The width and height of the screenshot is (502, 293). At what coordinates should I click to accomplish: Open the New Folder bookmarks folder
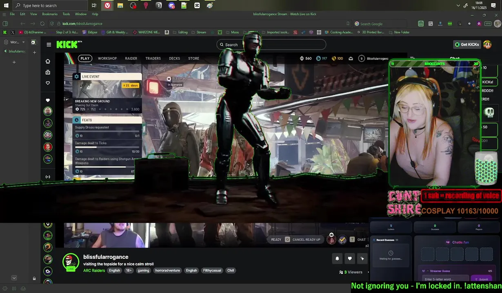tap(399, 32)
